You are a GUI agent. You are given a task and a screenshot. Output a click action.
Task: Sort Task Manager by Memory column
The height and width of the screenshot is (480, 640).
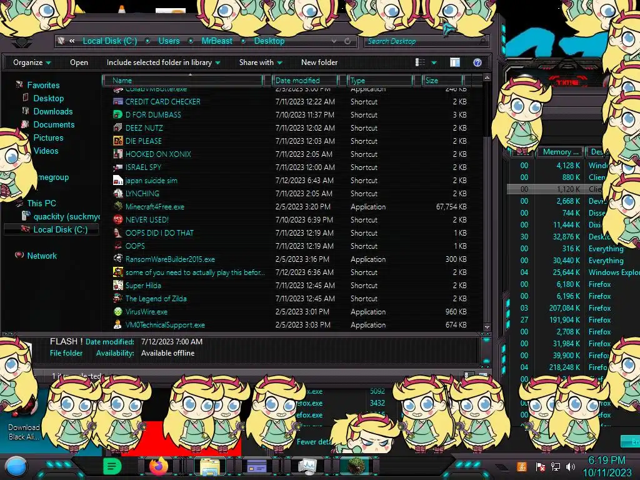point(561,152)
